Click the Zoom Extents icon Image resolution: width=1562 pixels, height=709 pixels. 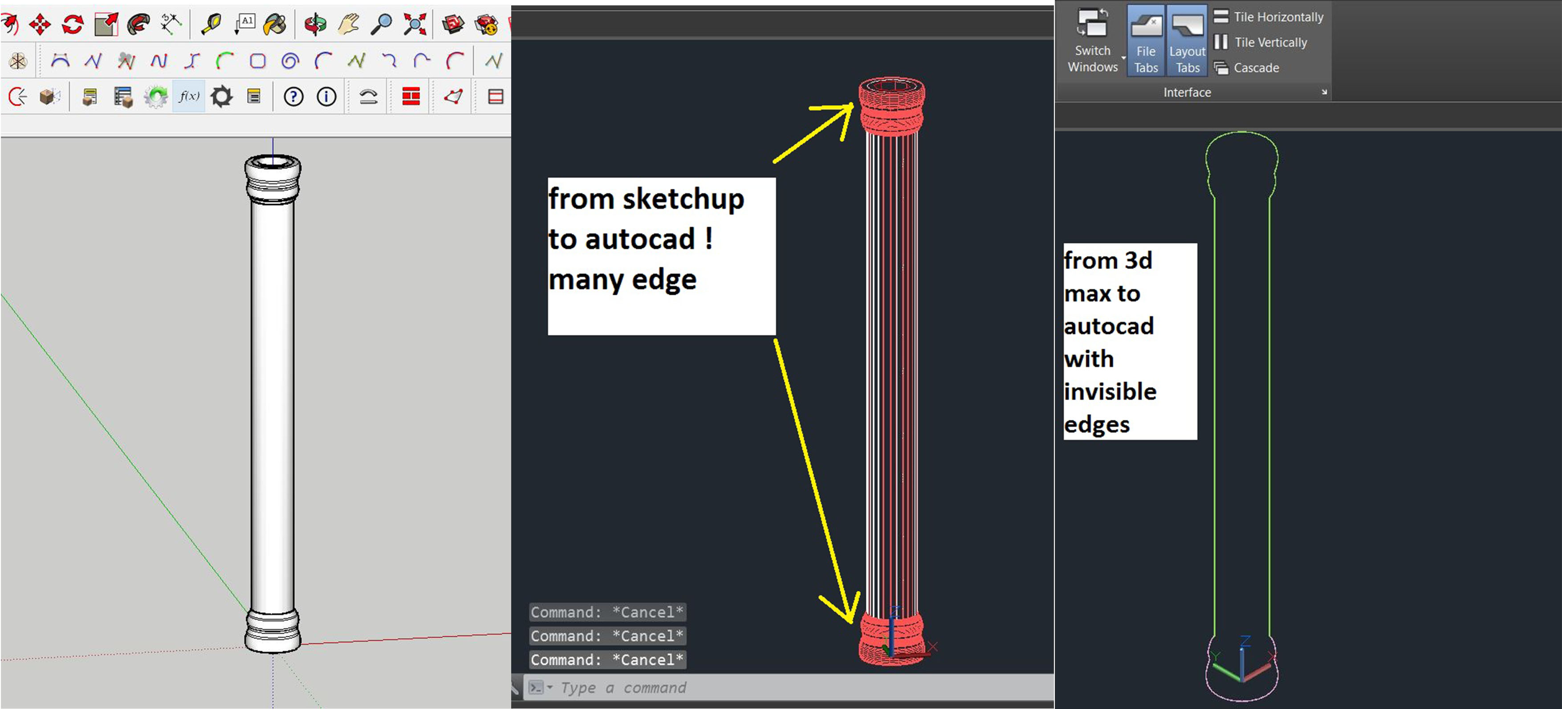pyautogui.click(x=415, y=24)
